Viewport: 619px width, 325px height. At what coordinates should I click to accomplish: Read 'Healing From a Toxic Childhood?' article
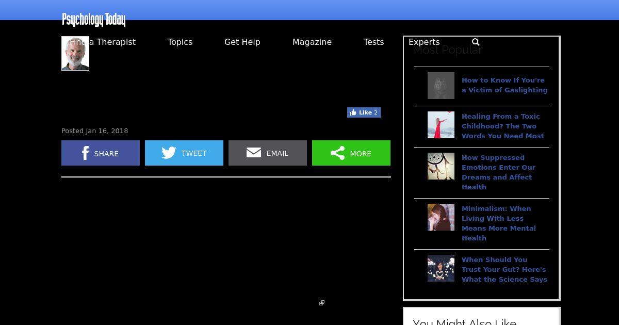pos(503,126)
